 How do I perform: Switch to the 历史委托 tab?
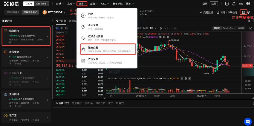(76, 103)
